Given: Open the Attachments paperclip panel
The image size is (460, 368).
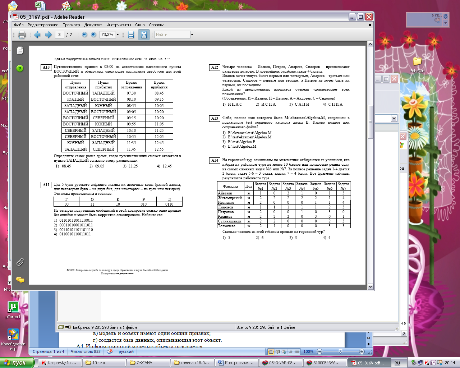Looking at the screenshot, I should (20, 262).
